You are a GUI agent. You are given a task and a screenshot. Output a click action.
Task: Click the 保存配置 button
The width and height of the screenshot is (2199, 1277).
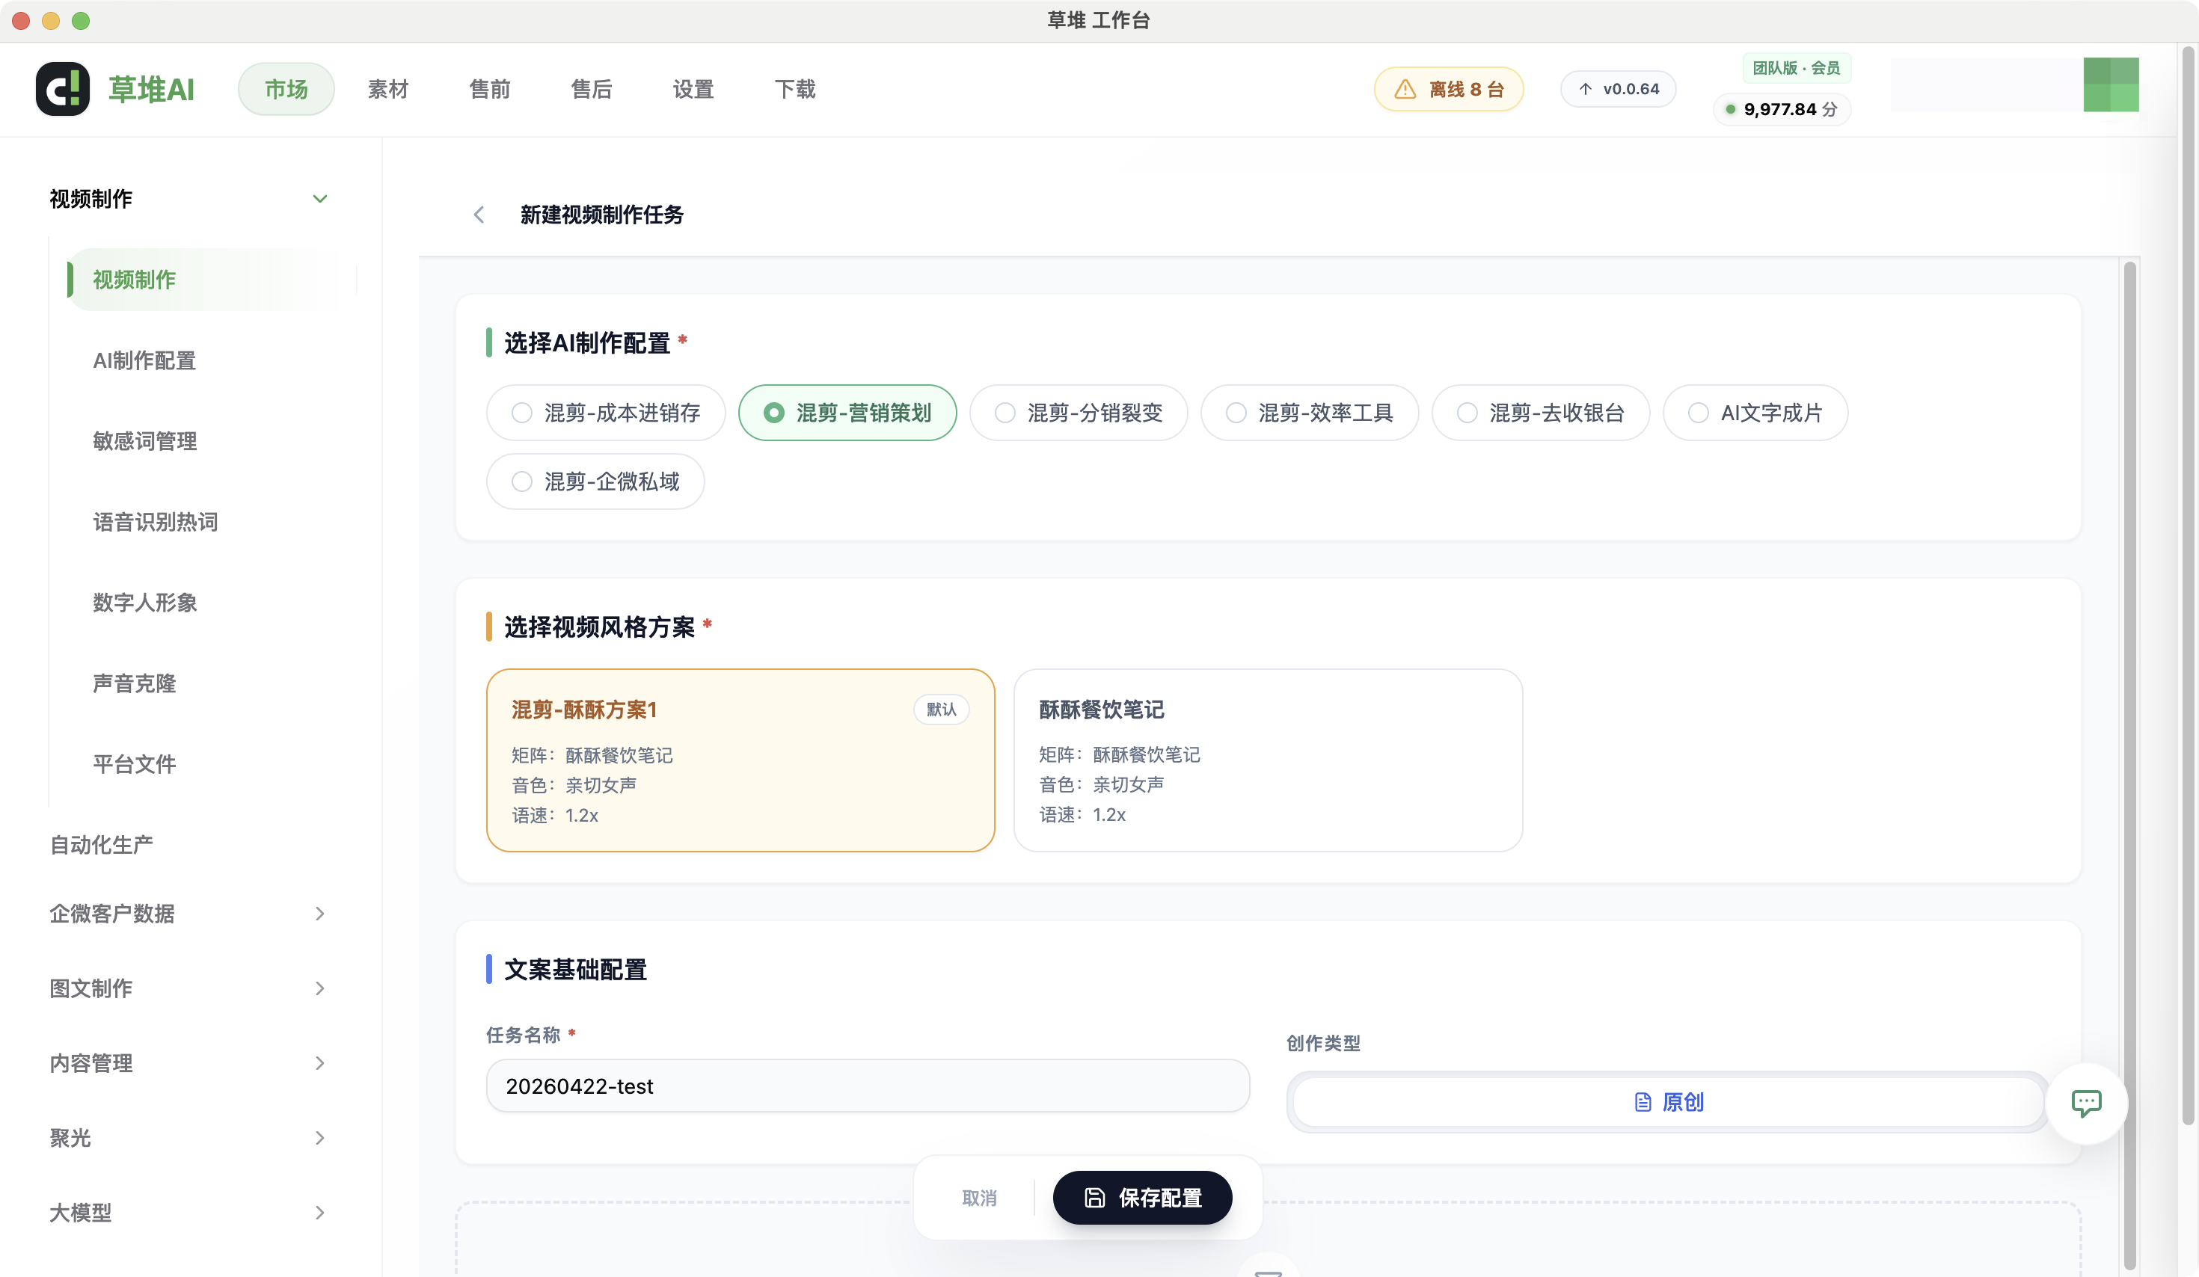tap(1142, 1198)
